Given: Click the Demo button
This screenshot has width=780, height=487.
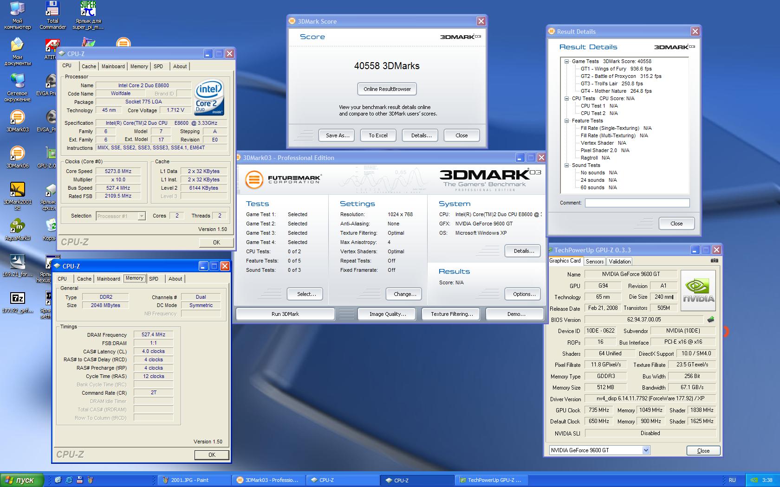Looking at the screenshot, I should coord(516,314).
